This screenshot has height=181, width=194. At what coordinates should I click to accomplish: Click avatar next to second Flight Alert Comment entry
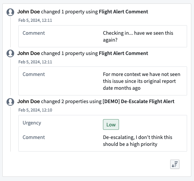click(x=10, y=53)
